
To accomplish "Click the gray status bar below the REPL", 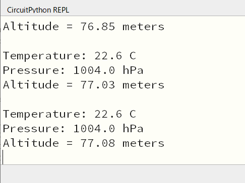I will (122, 174).
